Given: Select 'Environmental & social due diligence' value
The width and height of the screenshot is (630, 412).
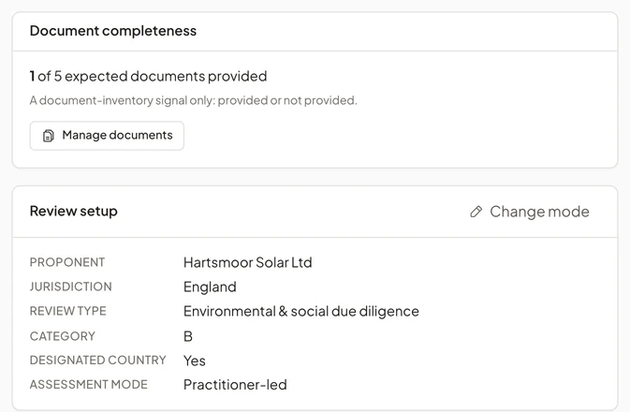Looking at the screenshot, I should click(x=300, y=312).
